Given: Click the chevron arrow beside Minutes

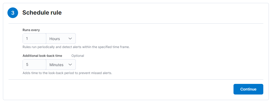Looking at the screenshot, I should 70,65.
